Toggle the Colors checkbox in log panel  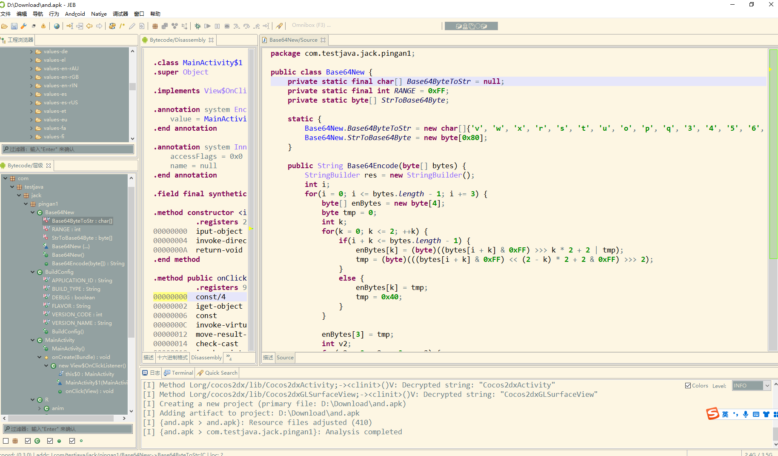pyautogui.click(x=688, y=386)
